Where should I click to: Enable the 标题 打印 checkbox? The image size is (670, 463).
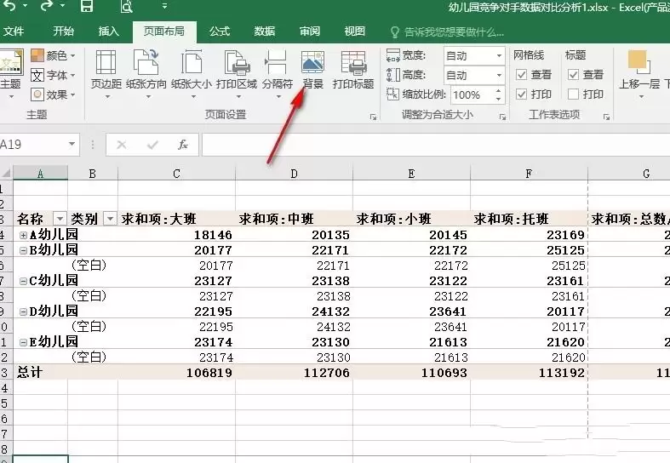[573, 94]
